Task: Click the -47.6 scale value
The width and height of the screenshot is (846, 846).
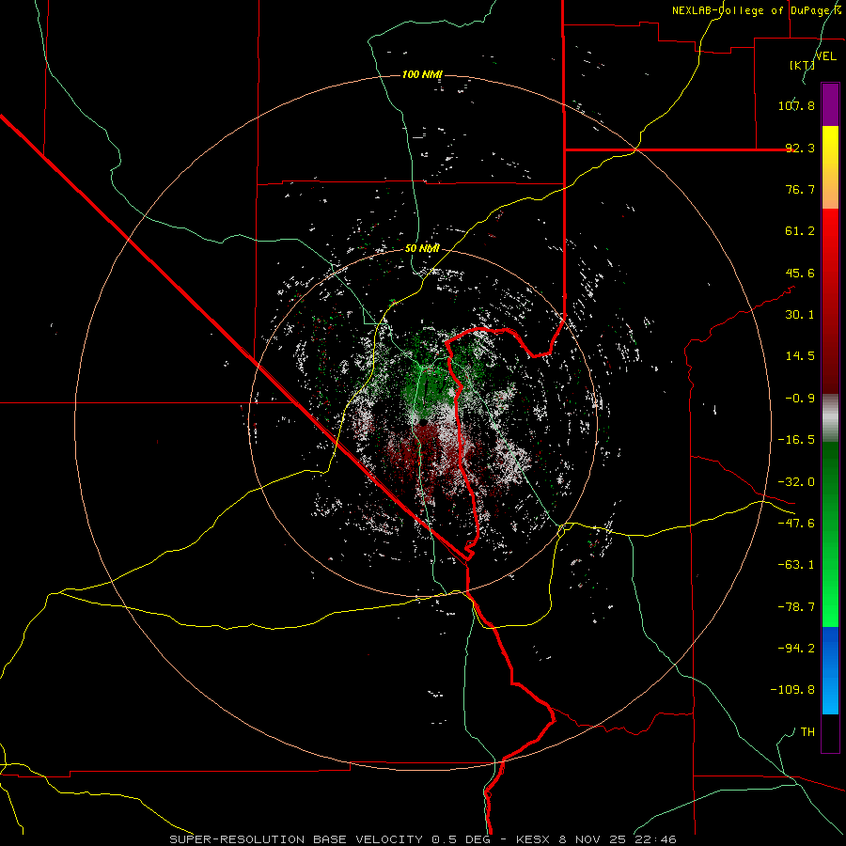Action: (x=796, y=524)
